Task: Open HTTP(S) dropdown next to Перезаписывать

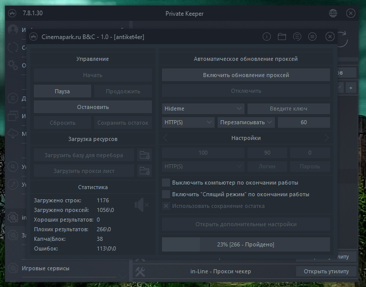Action: 188,122
